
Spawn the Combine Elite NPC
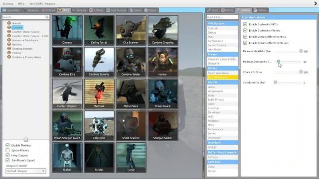pyautogui.click(x=67, y=62)
